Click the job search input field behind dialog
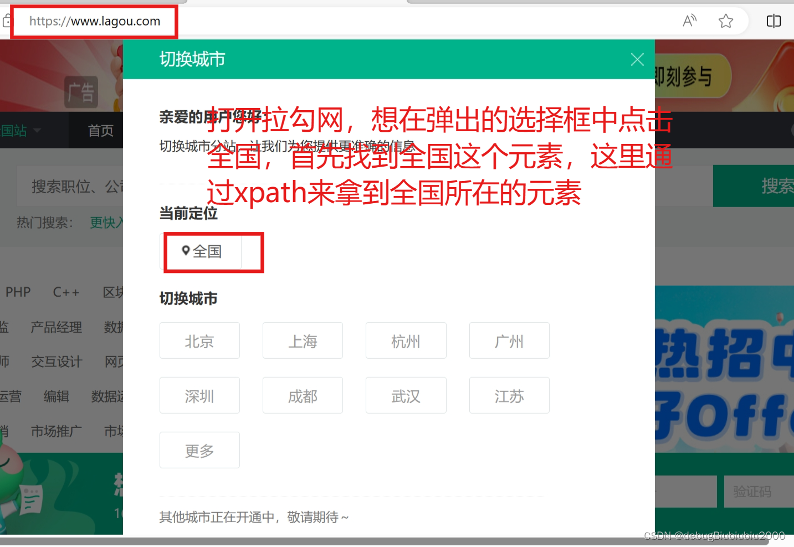 click(70, 186)
